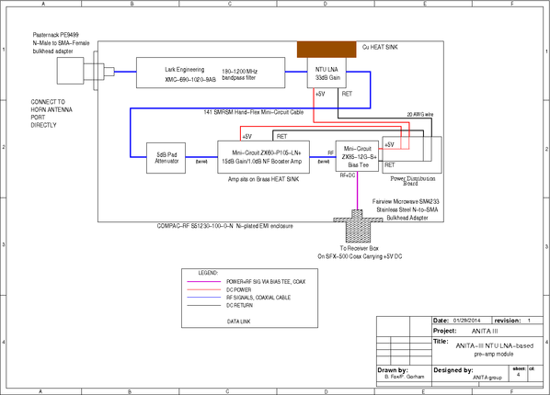
Task: Click the Pasternack N-Male connector symbol
Action: (86, 71)
